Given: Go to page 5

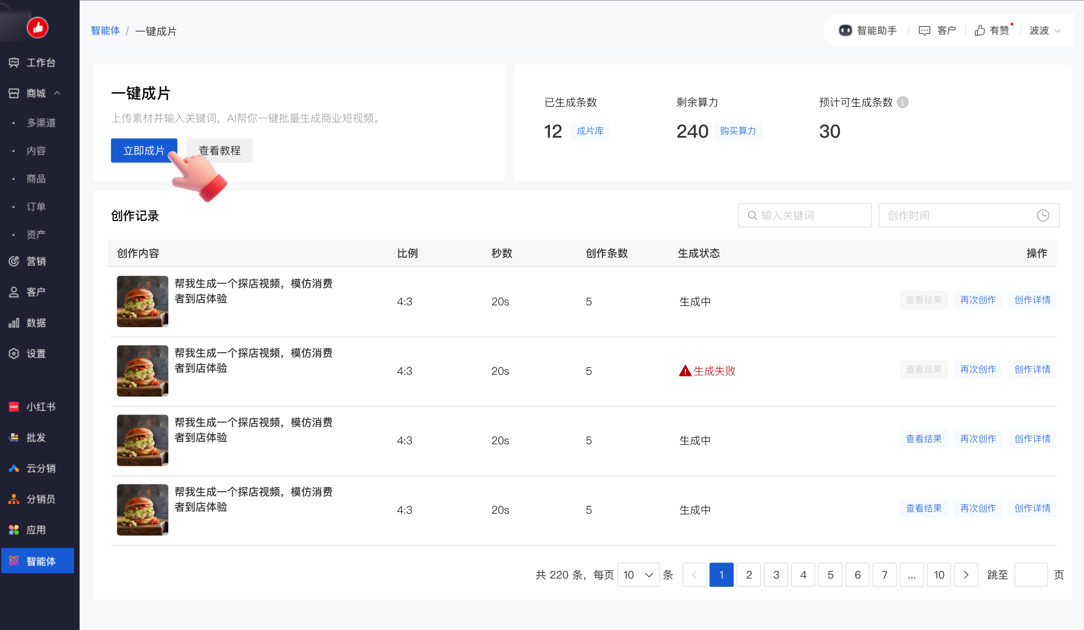Looking at the screenshot, I should click(x=830, y=575).
